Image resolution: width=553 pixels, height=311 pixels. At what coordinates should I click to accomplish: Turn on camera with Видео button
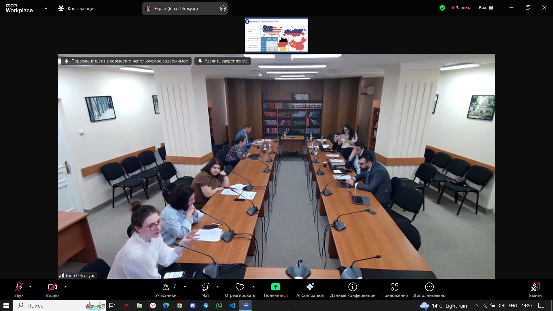(x=52, y=289)
